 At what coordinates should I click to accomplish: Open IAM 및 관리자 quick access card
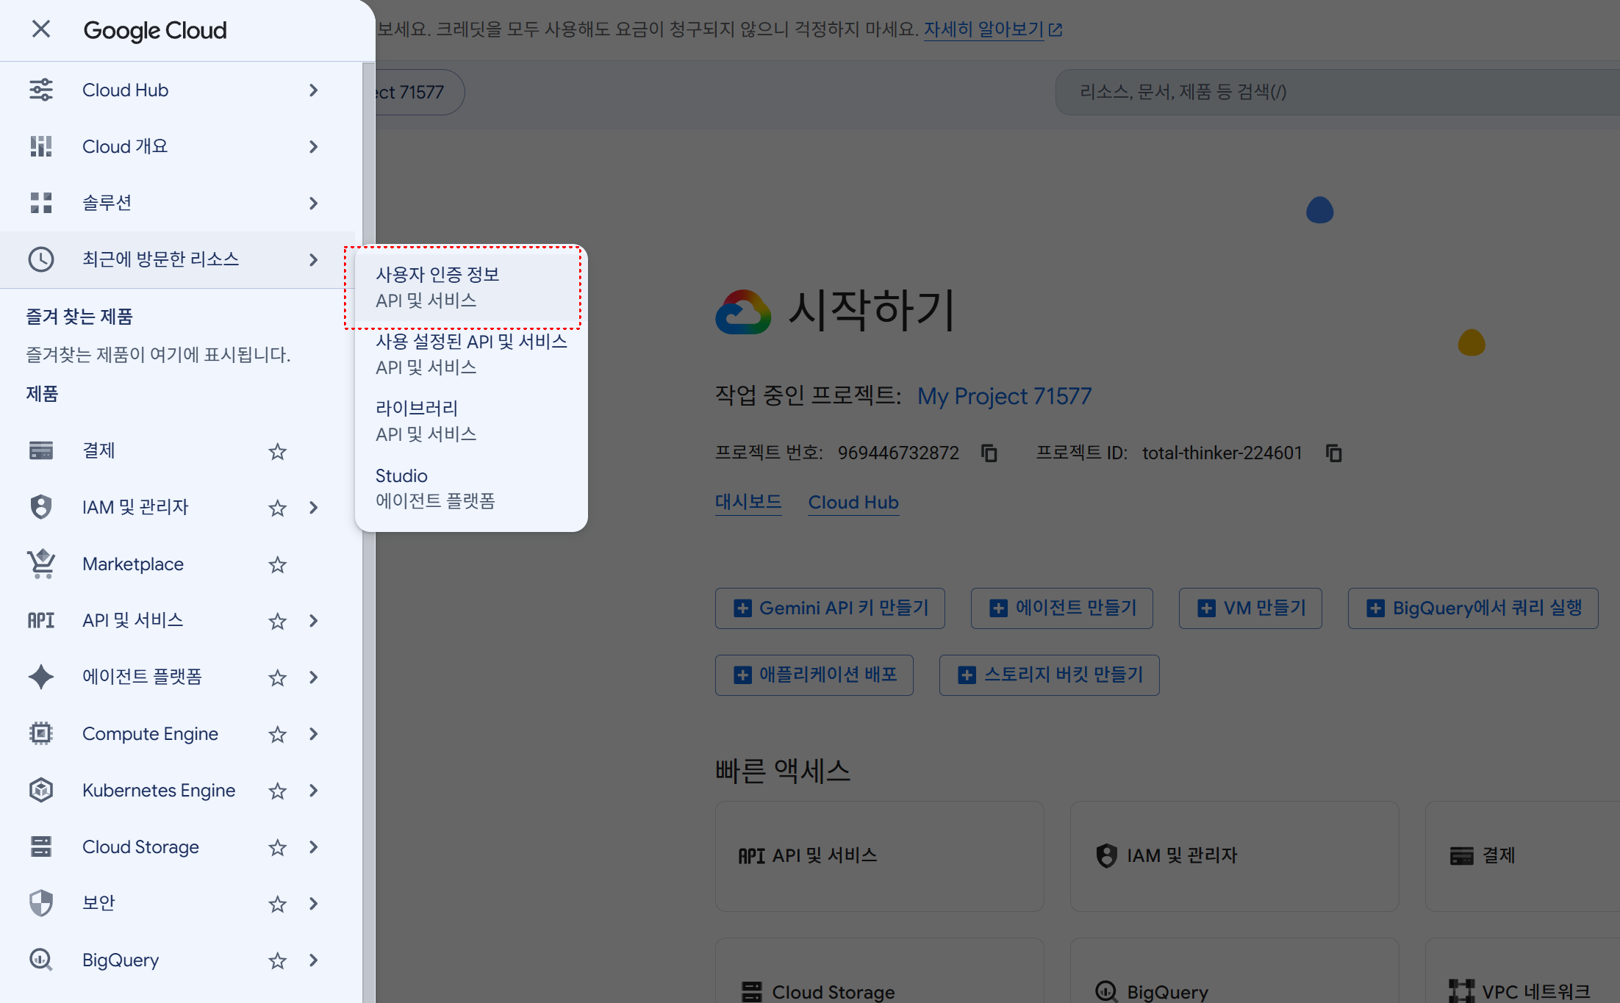(1235, 857)
